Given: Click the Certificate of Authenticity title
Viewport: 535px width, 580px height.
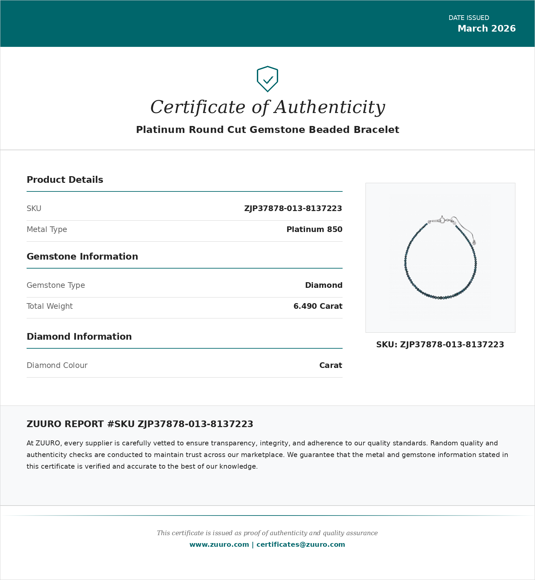Looking at the screenshot, I should 267,107.
